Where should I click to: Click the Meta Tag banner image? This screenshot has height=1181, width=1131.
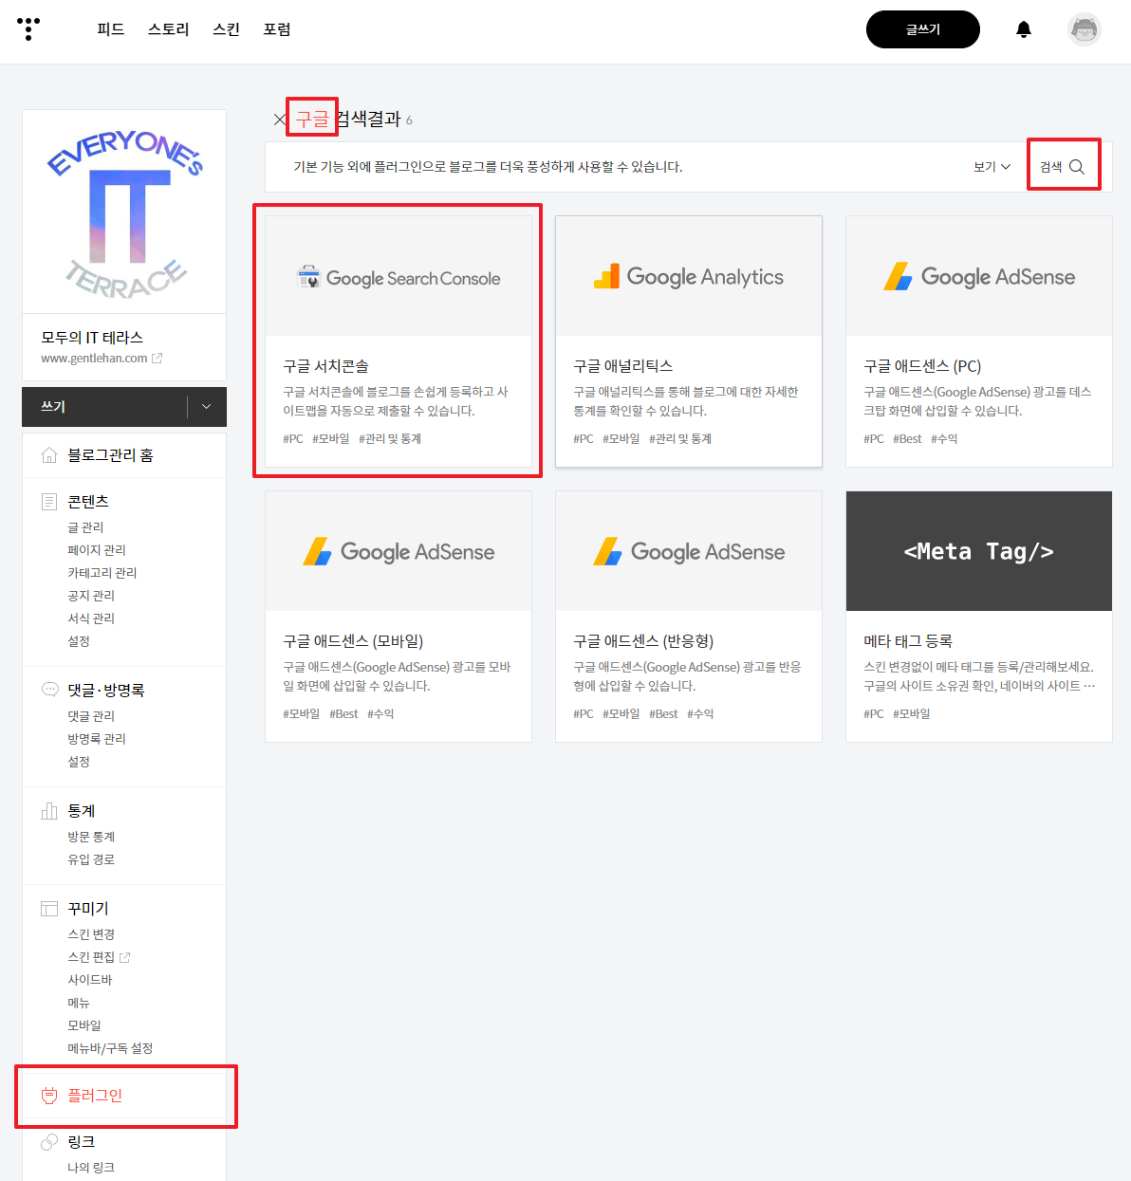coord(979,551)
